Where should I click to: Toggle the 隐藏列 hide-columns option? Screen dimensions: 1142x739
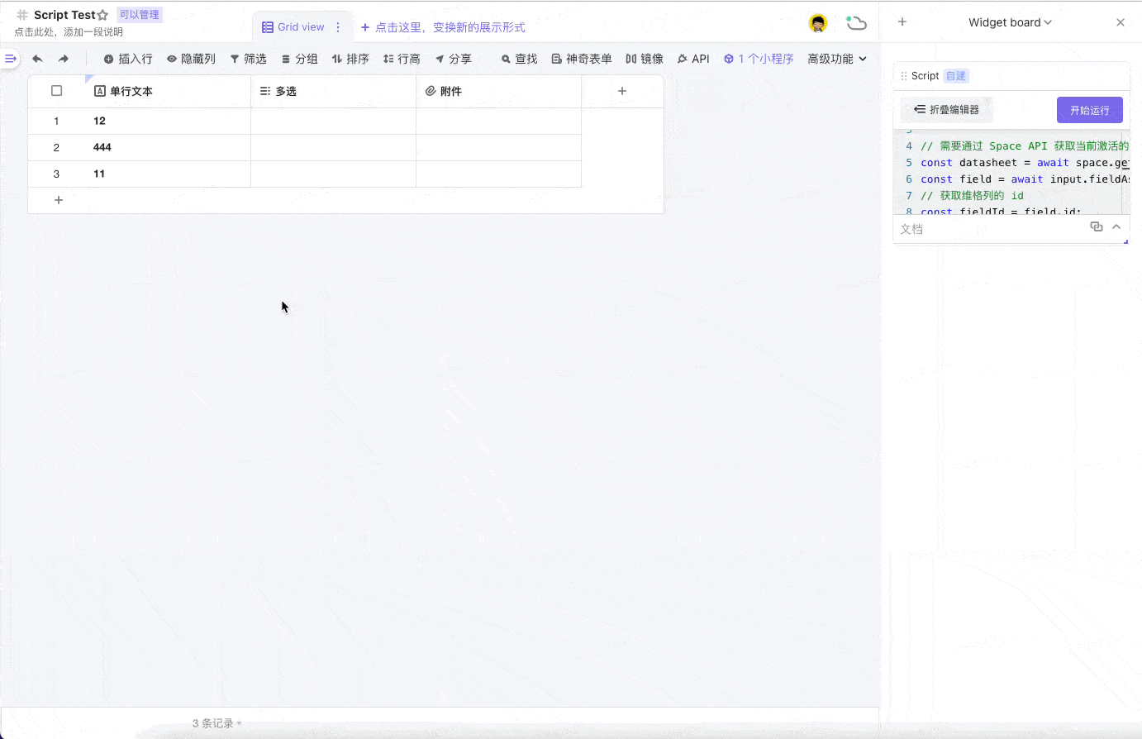click(191, 59)
